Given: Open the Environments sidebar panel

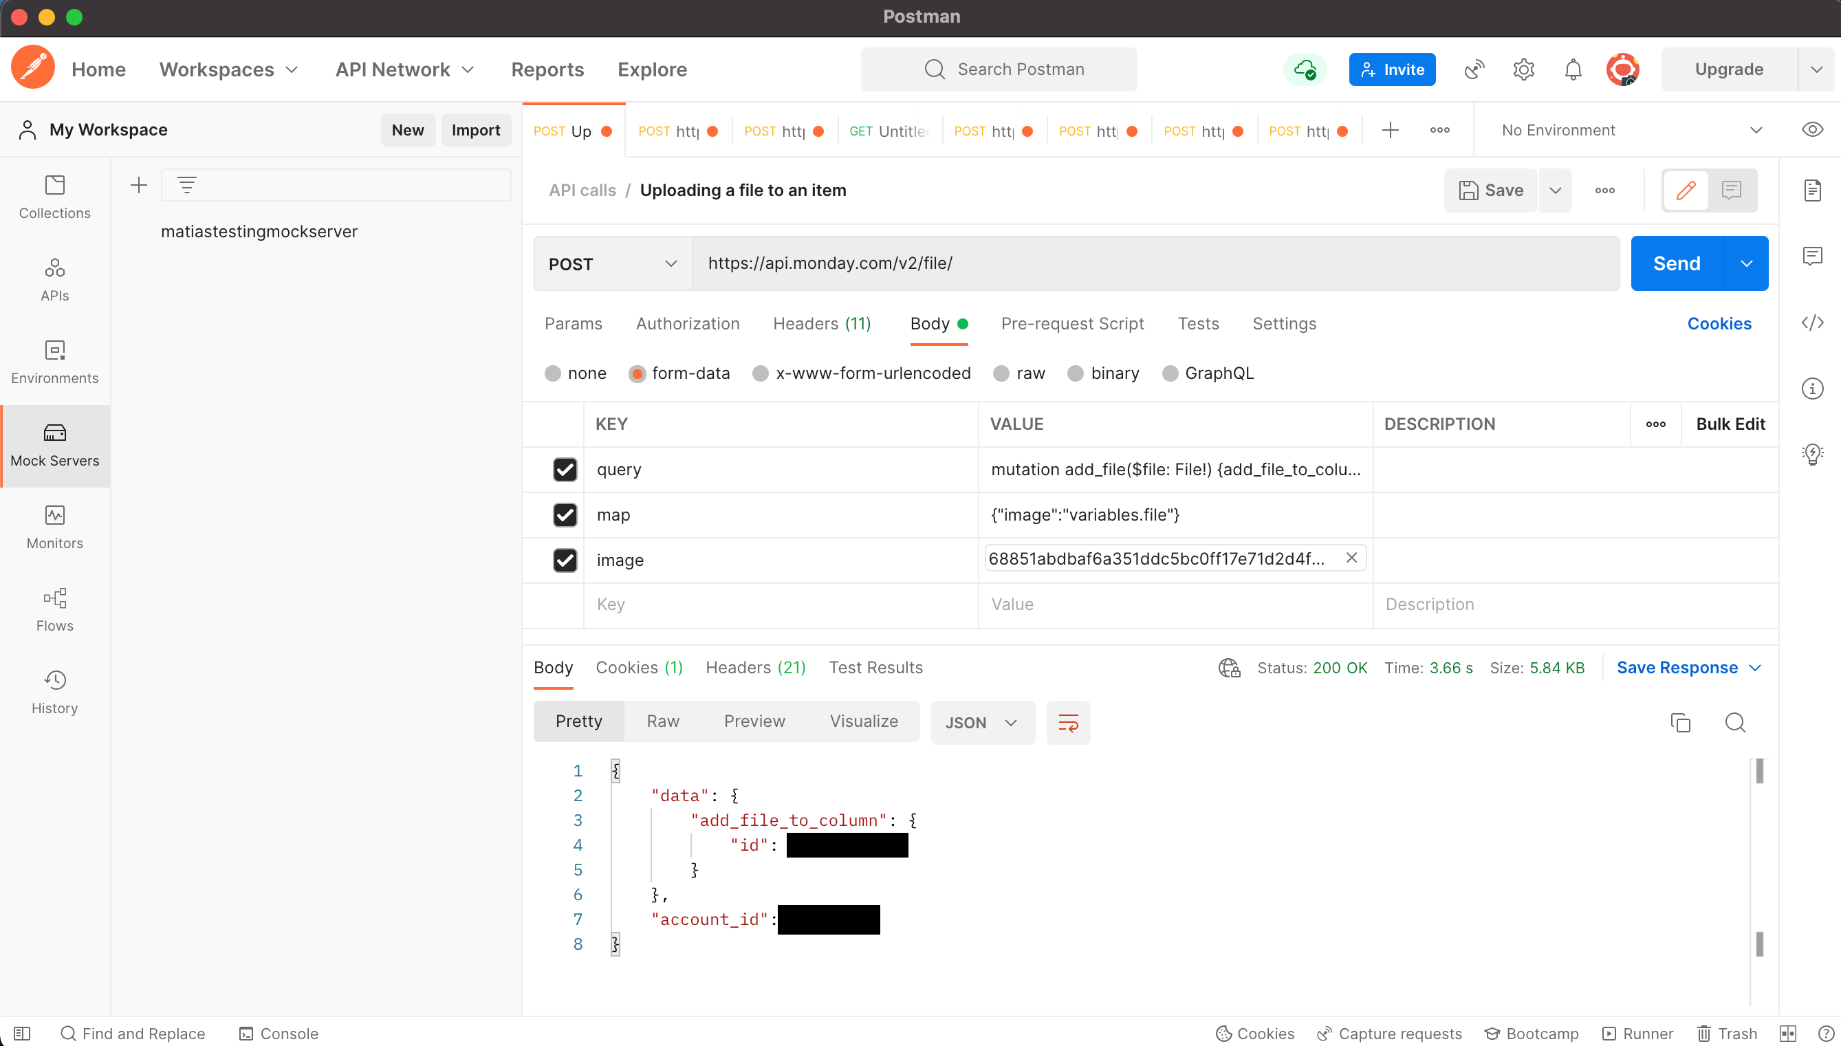Looking at the screenshot, I should click(x=54, y=362).
